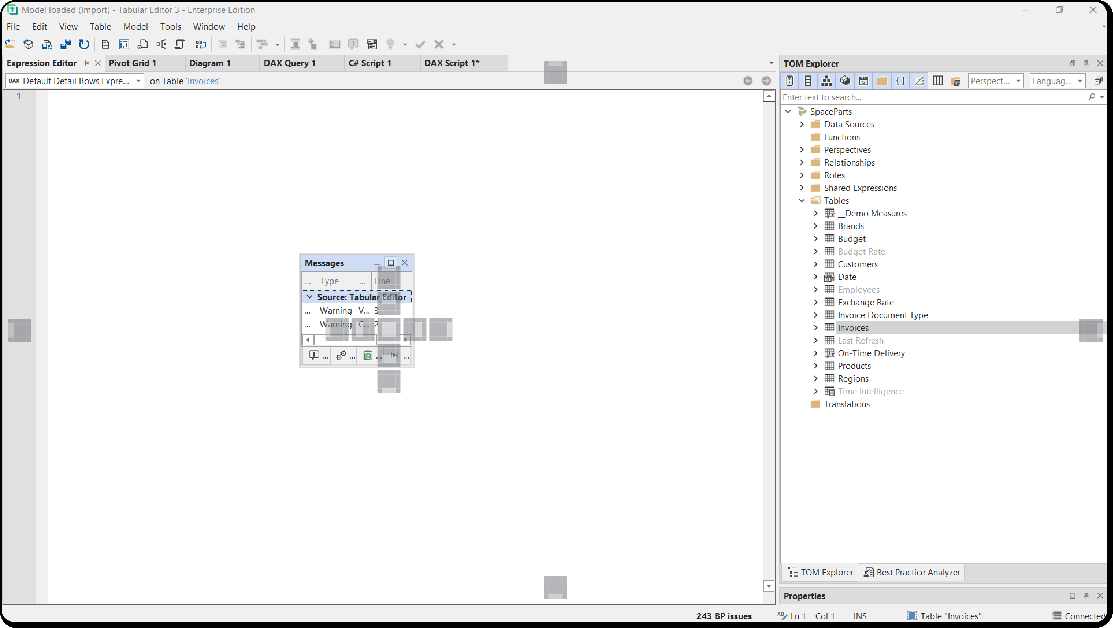The image size is (1113, 628).
Task: Click the save model to file icon
Action: click(x=47, y=44)
